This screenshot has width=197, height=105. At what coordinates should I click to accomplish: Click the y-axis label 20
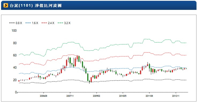point(15,80)
